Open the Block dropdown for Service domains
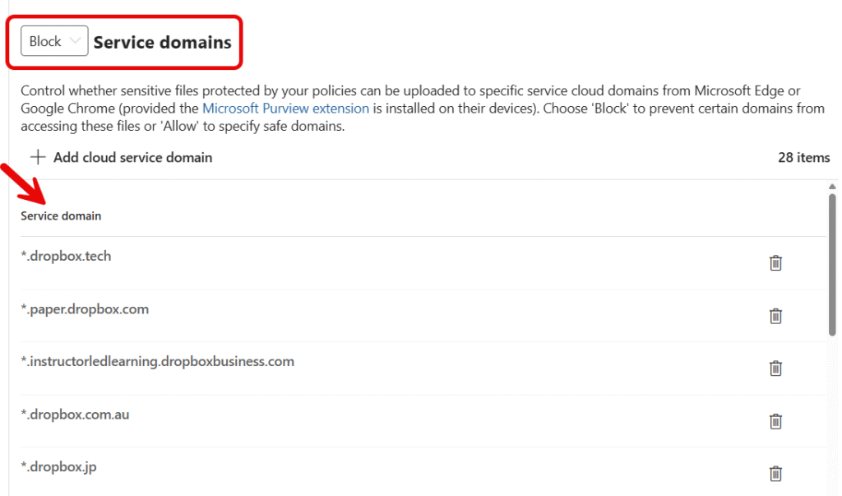 click(x=54, y=41)
